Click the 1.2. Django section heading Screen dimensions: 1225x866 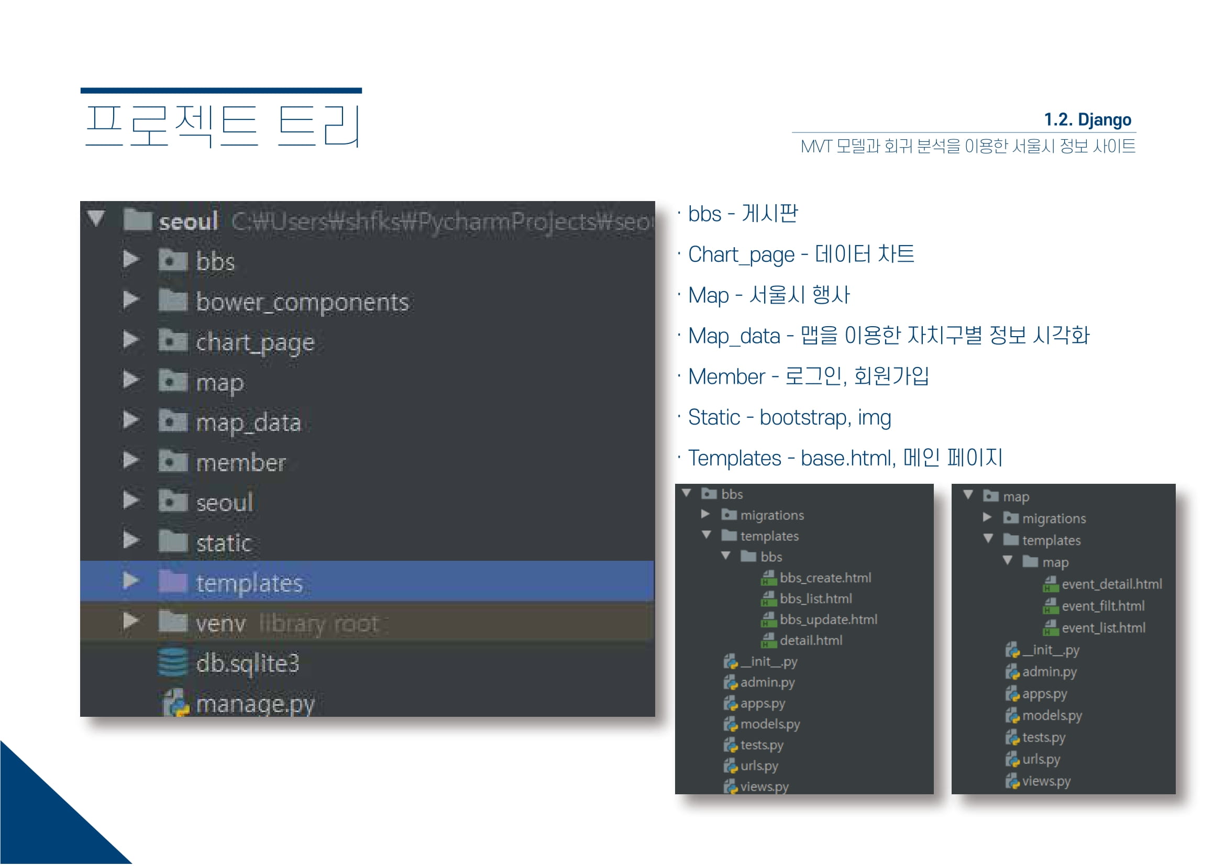1087,119
